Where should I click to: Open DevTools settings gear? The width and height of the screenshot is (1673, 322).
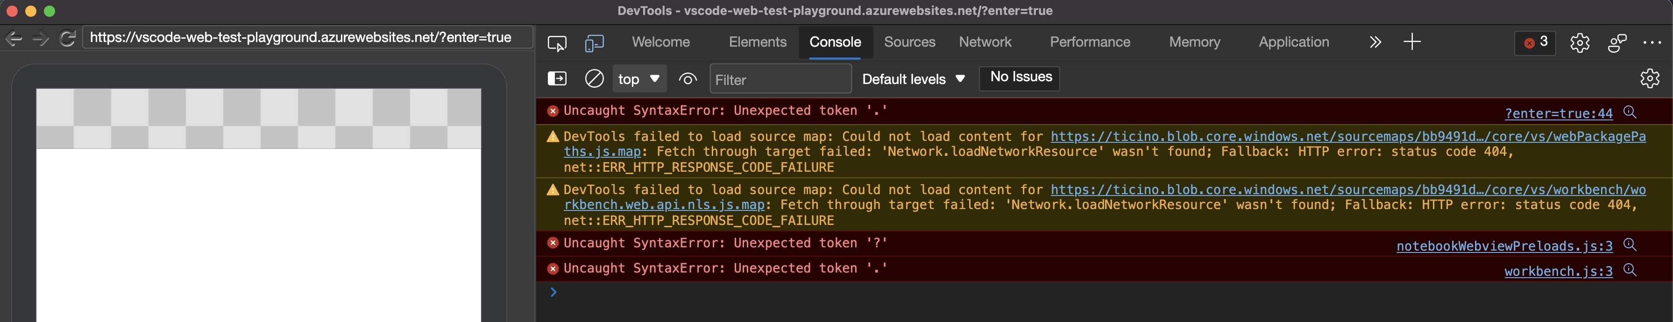pos(1580,42)
